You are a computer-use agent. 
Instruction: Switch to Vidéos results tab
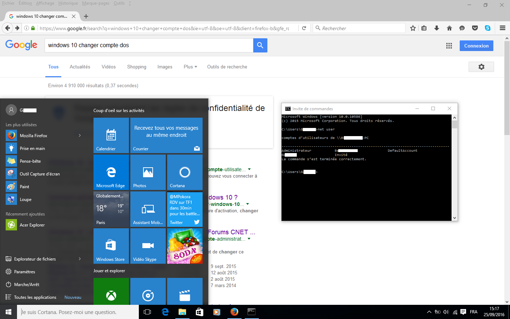(x=109, y=67)
